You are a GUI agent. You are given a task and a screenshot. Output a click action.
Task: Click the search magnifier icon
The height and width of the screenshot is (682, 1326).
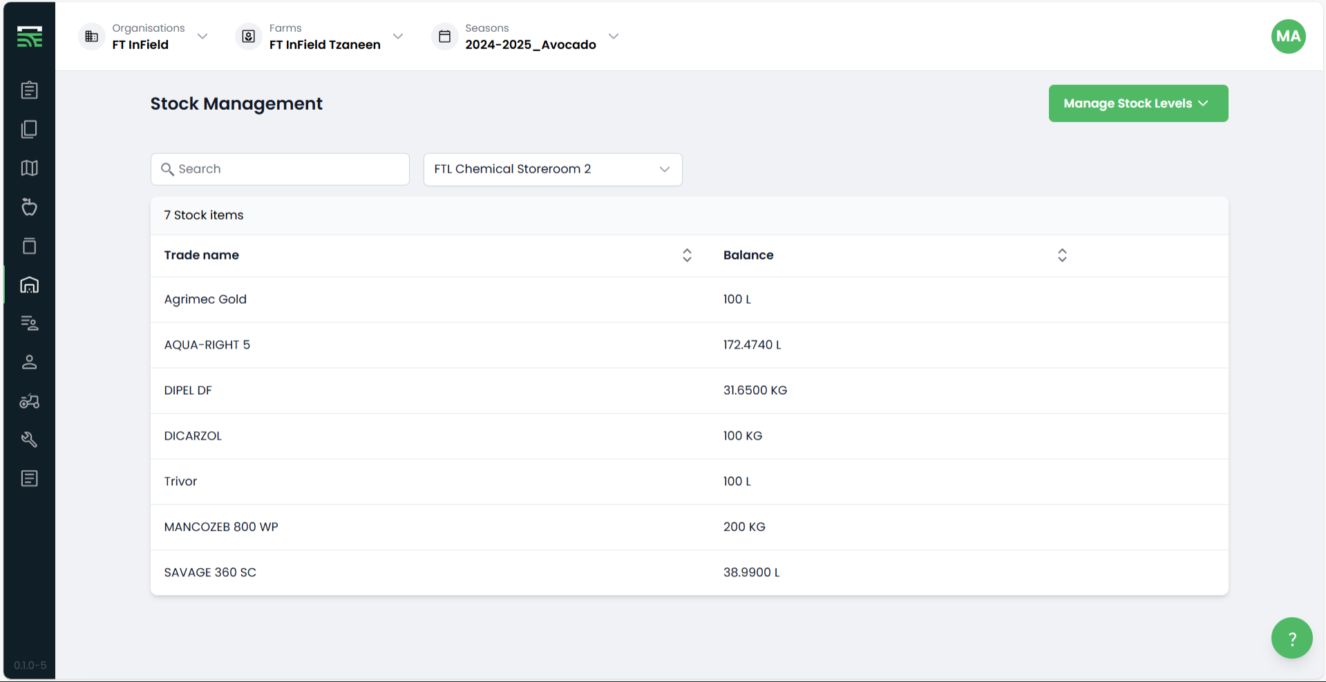click(167, 169)
